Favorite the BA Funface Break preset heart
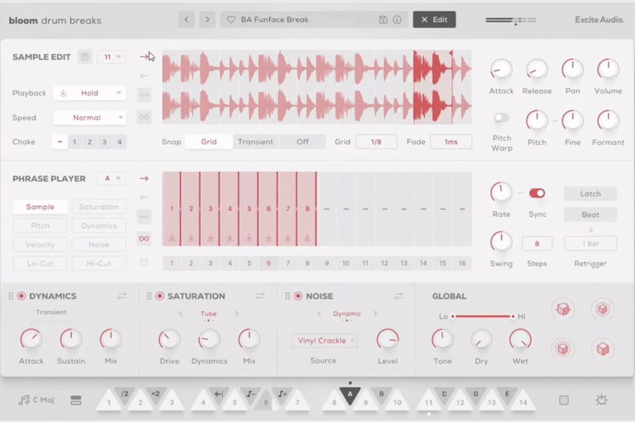This screenshot has width=635, height=422. coord(231,20)
